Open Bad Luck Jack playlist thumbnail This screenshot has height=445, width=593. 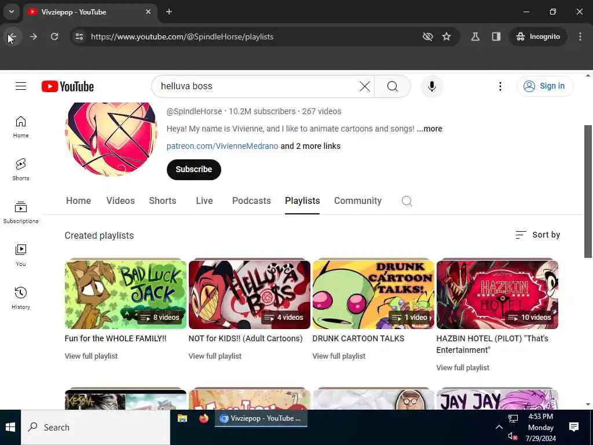click(126, 294)
